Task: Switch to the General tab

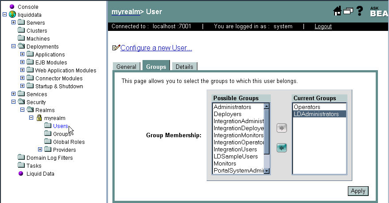Action: (x=127, y=67)
